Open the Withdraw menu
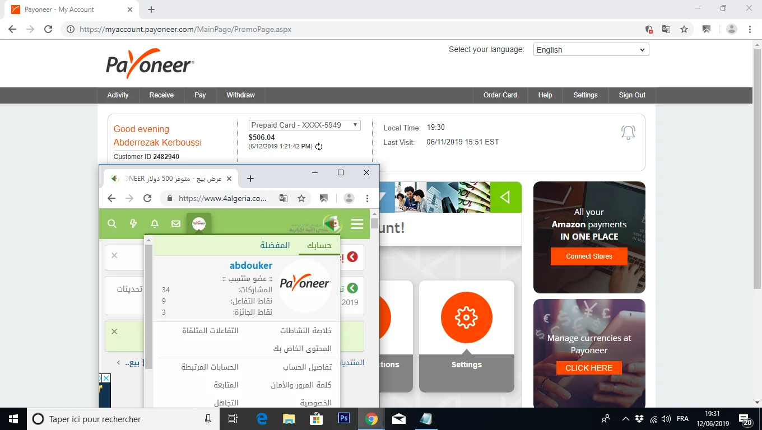Image resolution: width=762 pixels, height=430 pixels. tap(240, 95)
